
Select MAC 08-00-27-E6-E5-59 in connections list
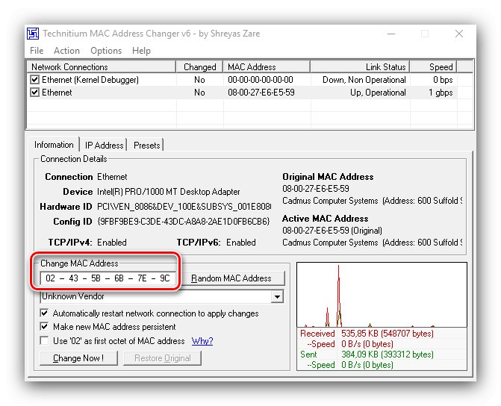261,93
